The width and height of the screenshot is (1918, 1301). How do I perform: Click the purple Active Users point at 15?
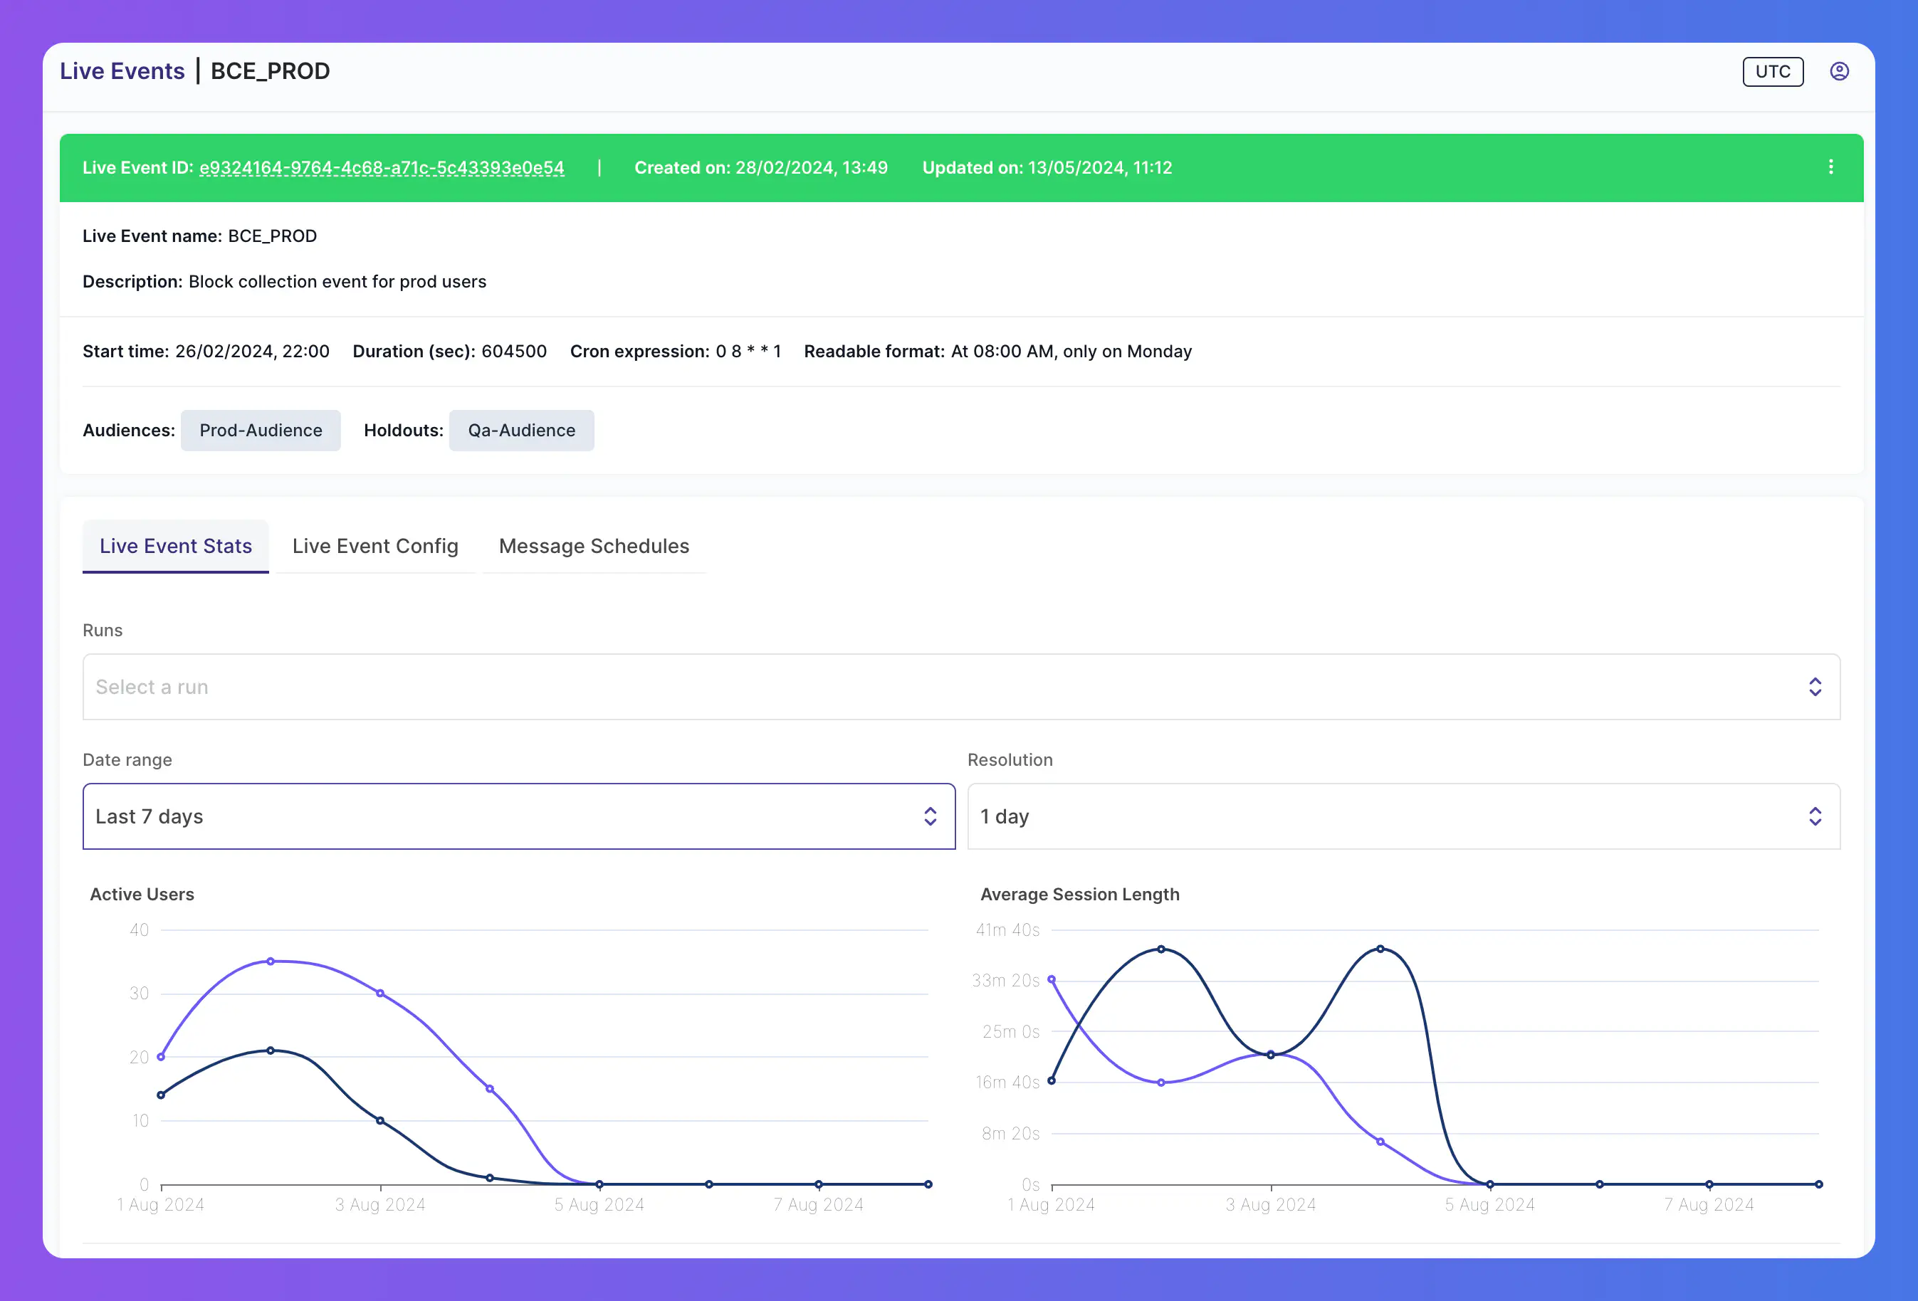click(x=489, y=1089)
